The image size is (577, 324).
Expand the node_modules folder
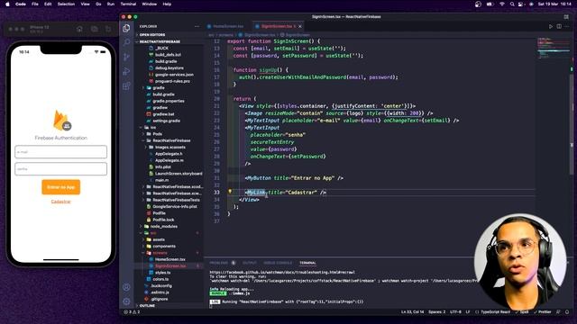point(164,226)
